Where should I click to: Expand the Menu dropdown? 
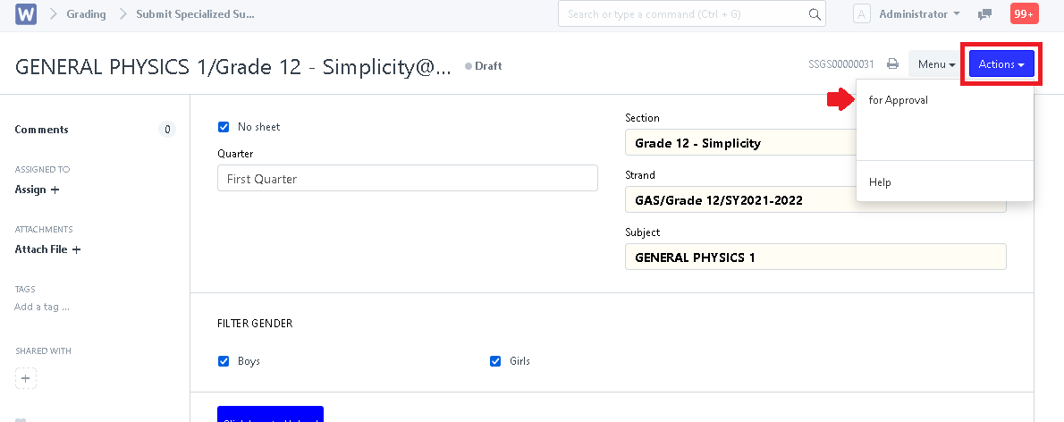pyautogui.click(x=936, y=64)
